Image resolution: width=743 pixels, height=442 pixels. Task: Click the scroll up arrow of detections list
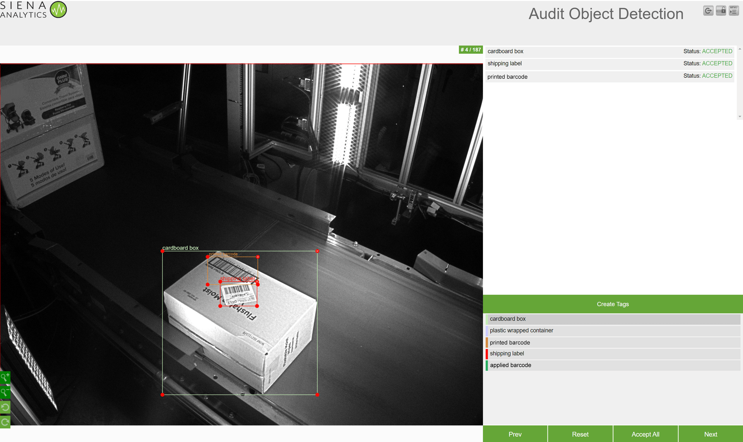click(740, 49)
